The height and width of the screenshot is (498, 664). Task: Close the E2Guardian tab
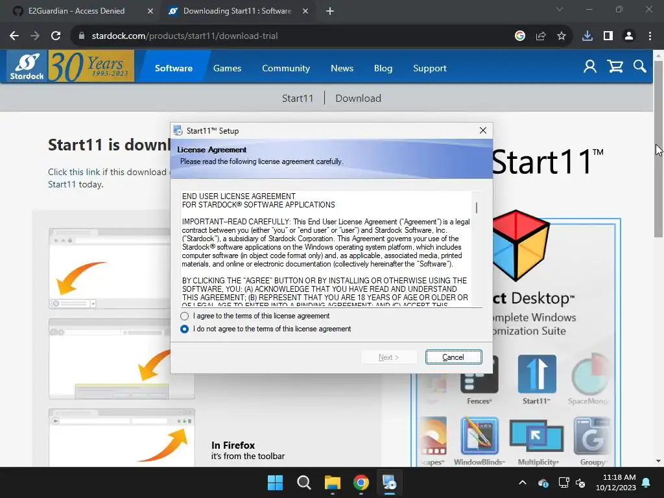150,11
